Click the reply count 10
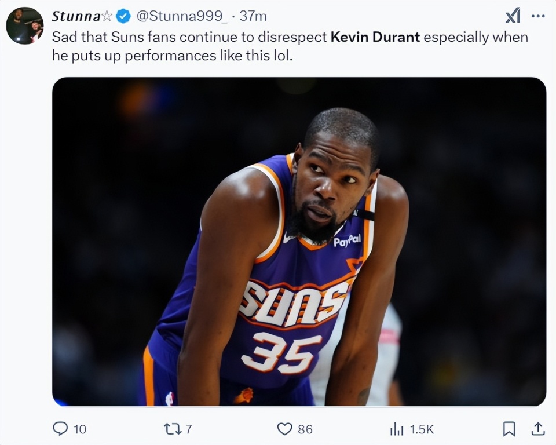The image size is (556, 445). click(80, 429)
